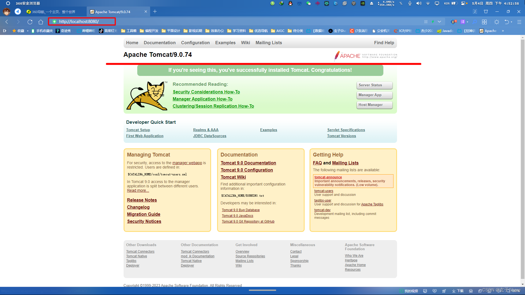
Task: Click the heartbeat health-check status icon
Action: coord(434,291)
